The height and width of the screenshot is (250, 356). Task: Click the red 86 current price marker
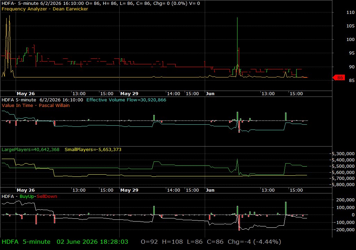click(x=339, y=77)
